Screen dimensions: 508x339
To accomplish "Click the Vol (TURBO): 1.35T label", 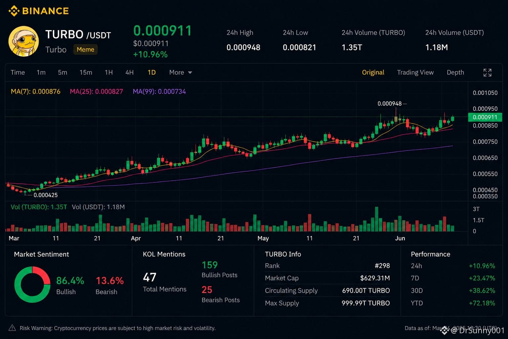I will [39, 207].
